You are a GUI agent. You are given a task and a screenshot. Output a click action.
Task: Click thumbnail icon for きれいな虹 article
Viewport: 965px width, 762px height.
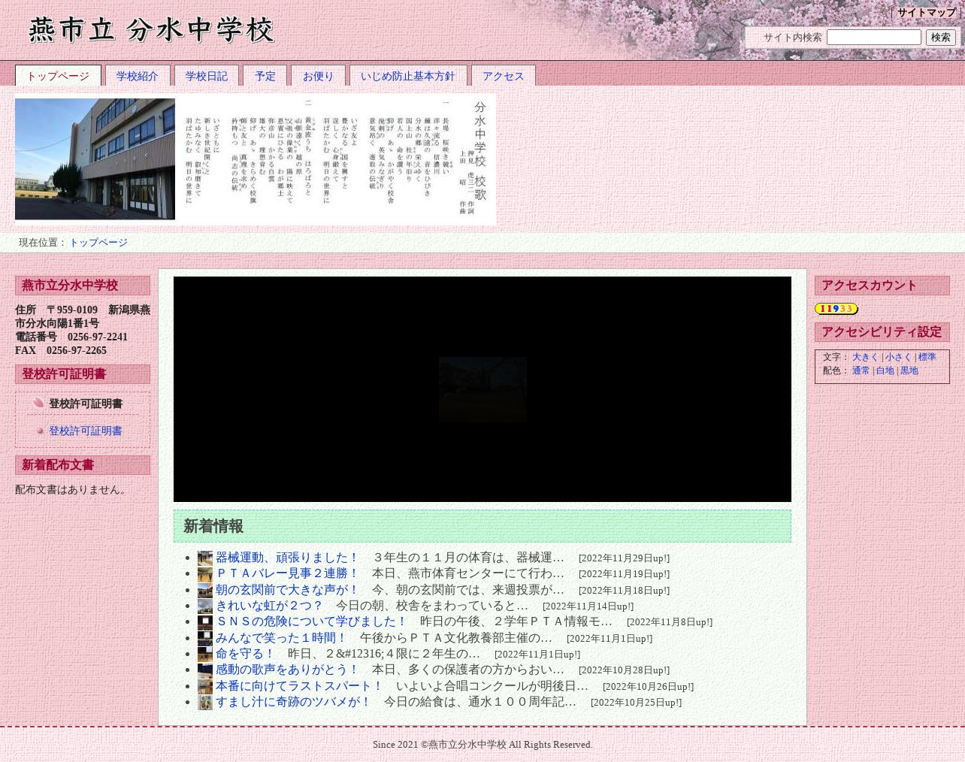(x=205, y=606)
